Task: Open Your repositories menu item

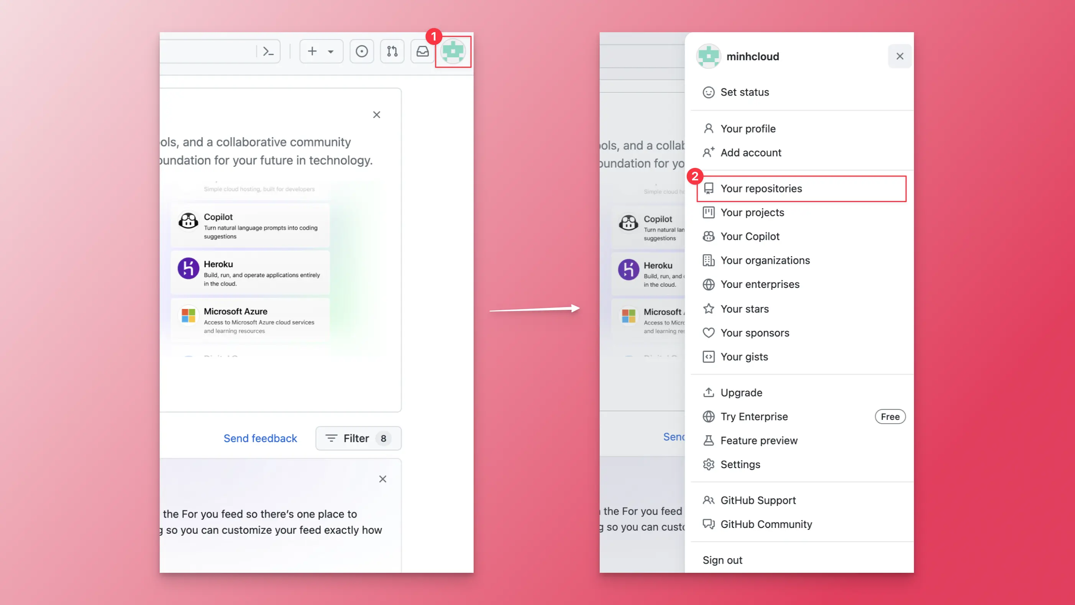Action: (801, 189)
